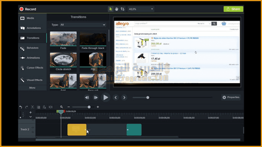Add a new track with plus icon
This screenshot has height=147, width=262.
click(30, 112)
